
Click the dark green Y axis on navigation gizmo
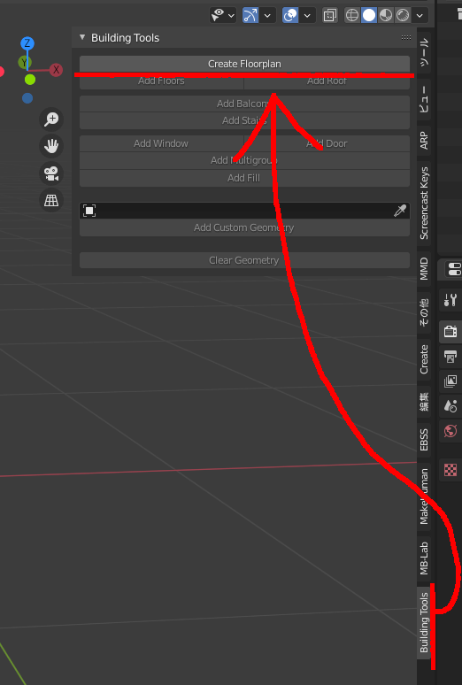(24, 63)
